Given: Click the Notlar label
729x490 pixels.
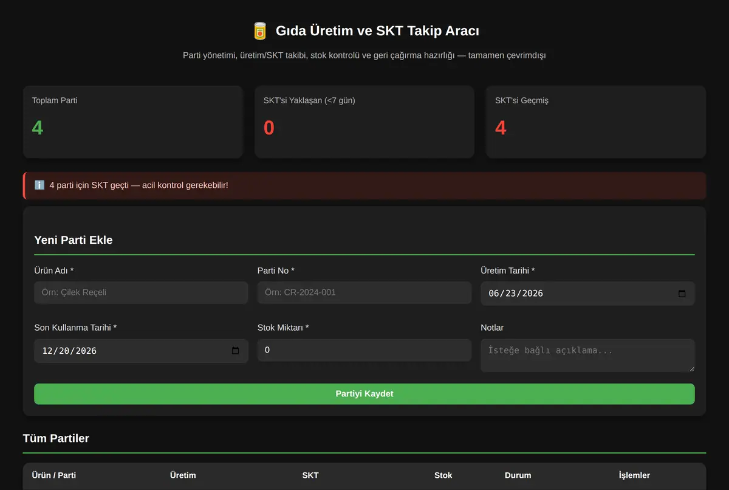Looking at the screenshot, I should pos(492,328).
